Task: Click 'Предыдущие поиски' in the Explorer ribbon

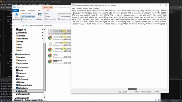Action: 65,14
